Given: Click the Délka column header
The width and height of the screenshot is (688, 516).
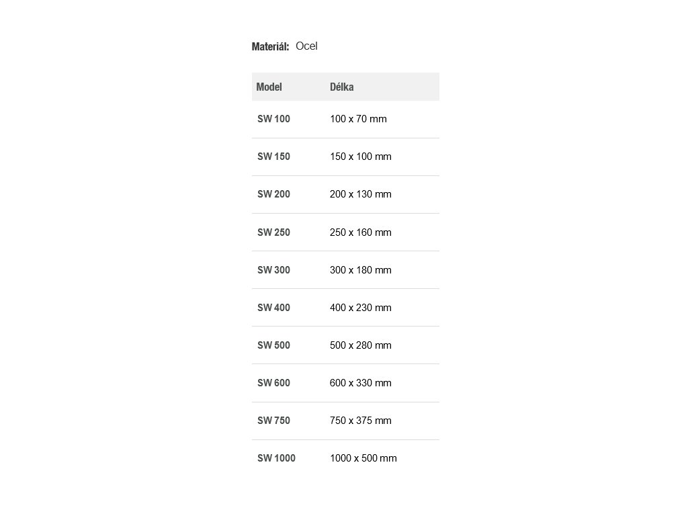Looking at the screenshot, I should [x=342, y=87].
